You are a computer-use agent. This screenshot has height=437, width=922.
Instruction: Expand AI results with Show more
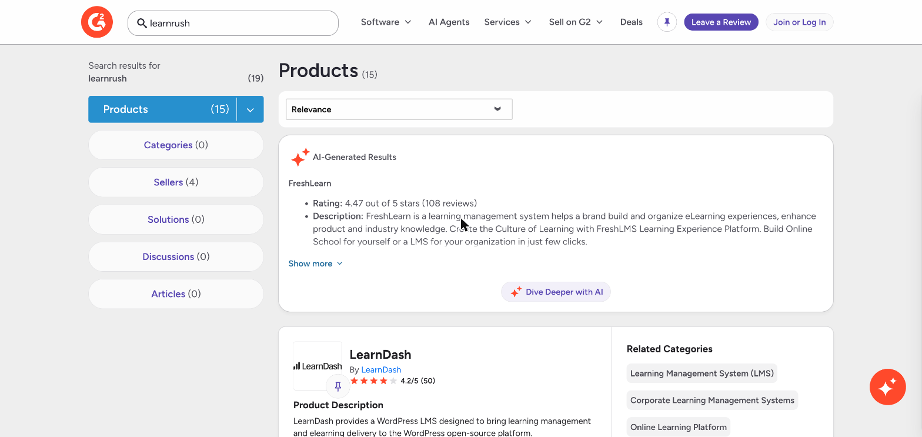[x=315, y=263]
